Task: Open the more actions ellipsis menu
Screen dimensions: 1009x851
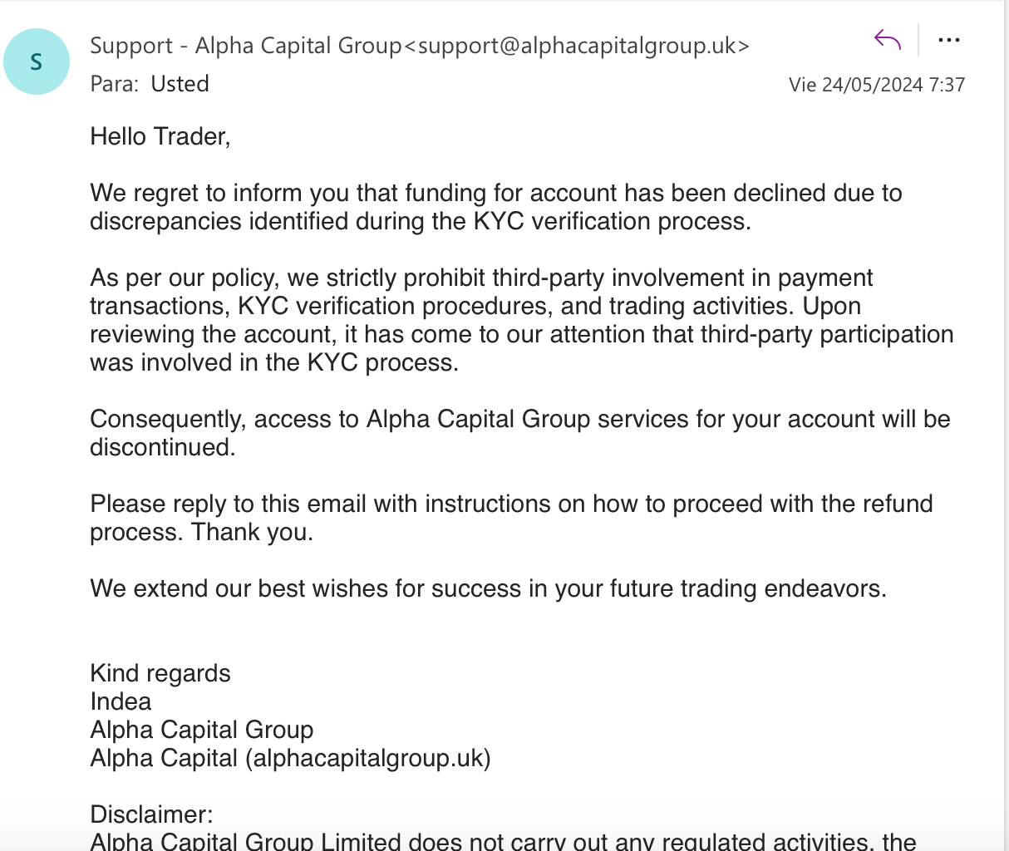Action: pyautogui.click(x=948, y=39)
